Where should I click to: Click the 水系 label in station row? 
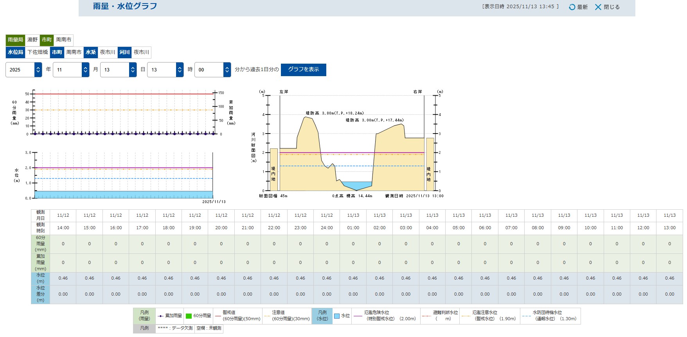(91, 52)
